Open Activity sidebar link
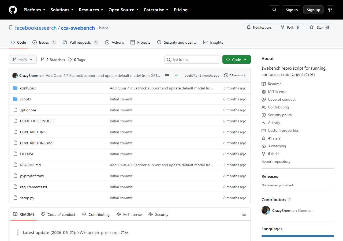 pyautogui.click(x=271, y=123)
